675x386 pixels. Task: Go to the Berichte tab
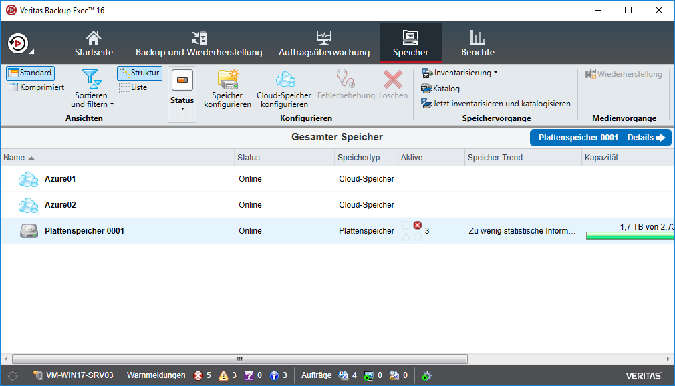pyautogui.click(x=477, y=44)
